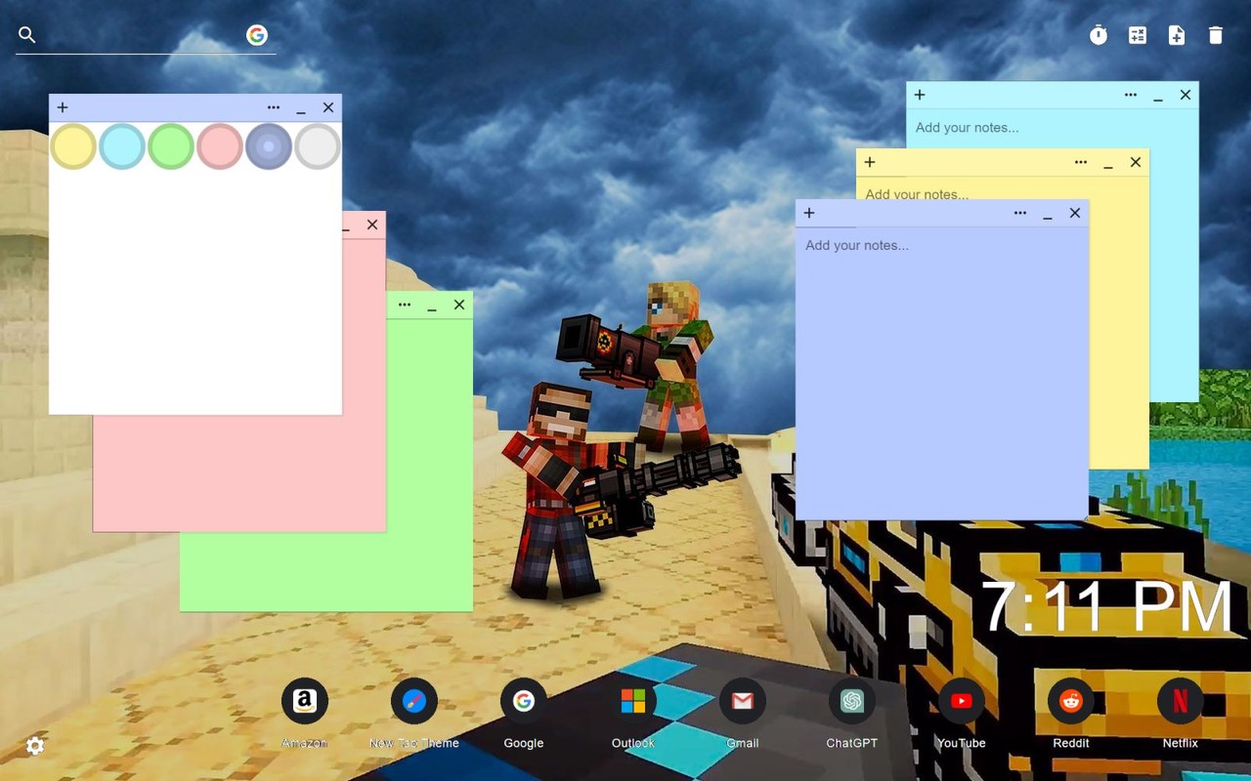Click the blue note's text area
This screenshot has height=781, width=1251.
[942, 373]
